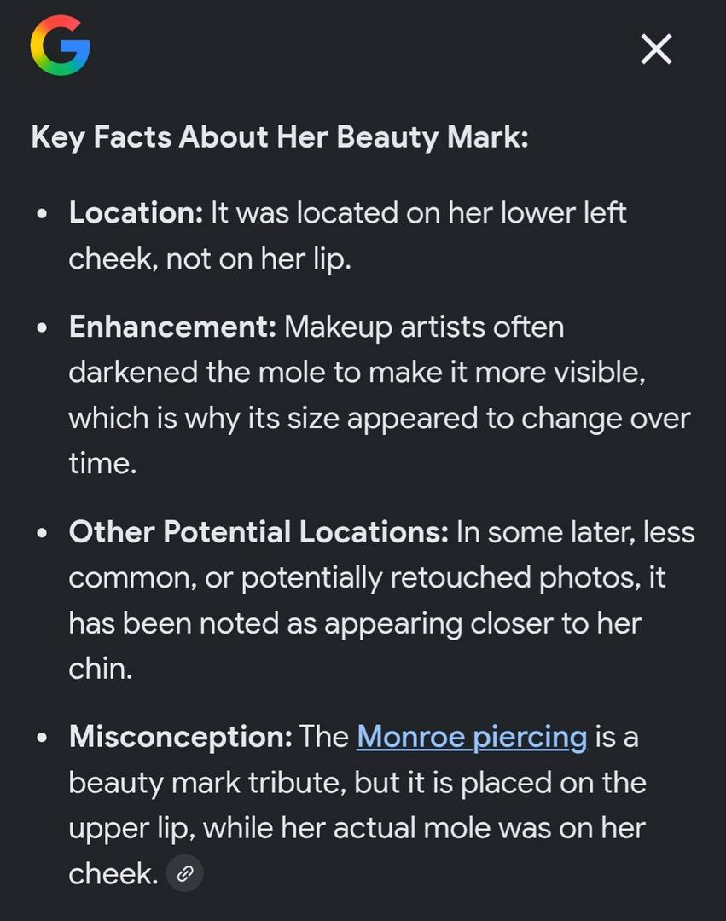
Task: Click the bullet dot beside Misconception
Action: pos(43,738)
